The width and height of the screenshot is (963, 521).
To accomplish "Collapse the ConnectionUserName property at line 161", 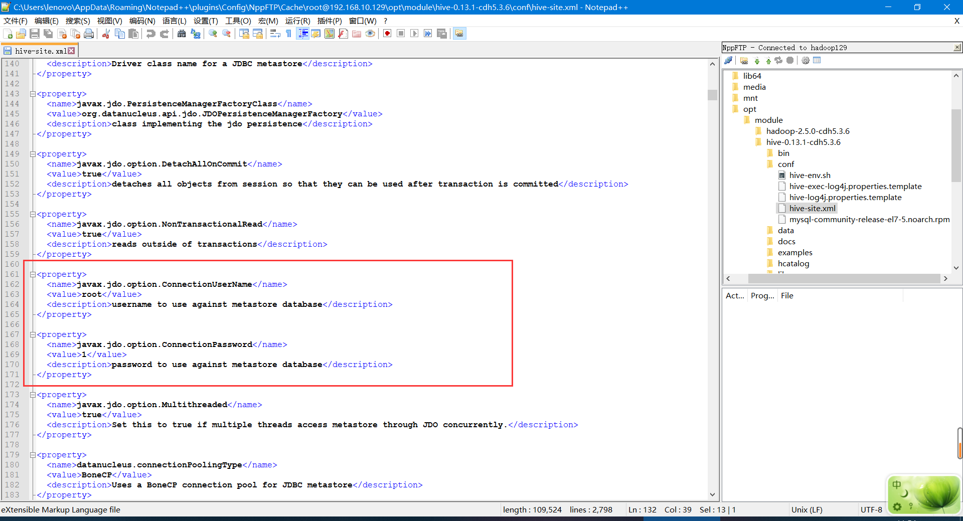I will [33, 274].
